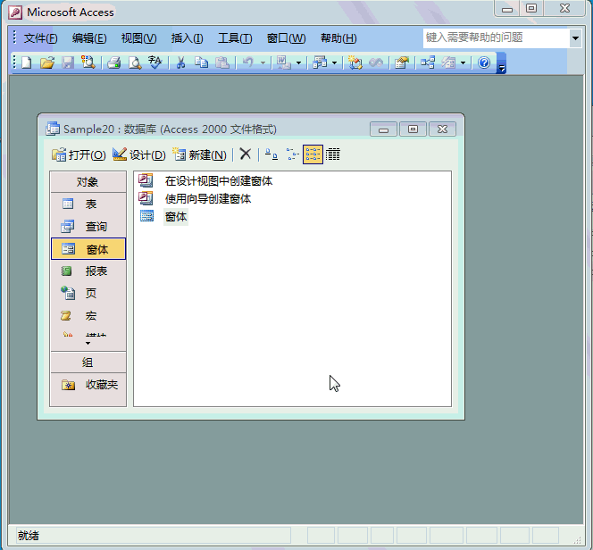Switch to Large Icons view
This screenshot has width=593, height=550.
pos(271,154)
